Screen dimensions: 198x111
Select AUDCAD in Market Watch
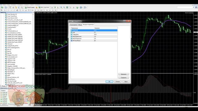tap(5, 93)
